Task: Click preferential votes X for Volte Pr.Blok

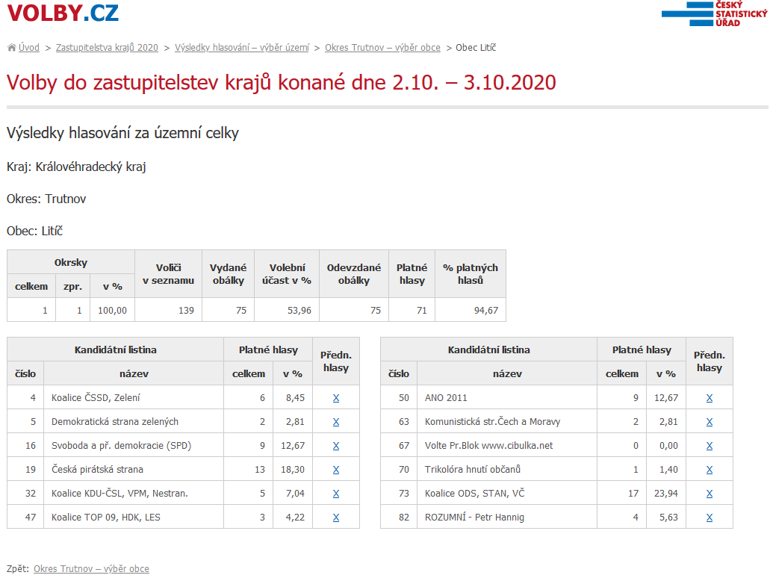Action: tap(710, 446)
